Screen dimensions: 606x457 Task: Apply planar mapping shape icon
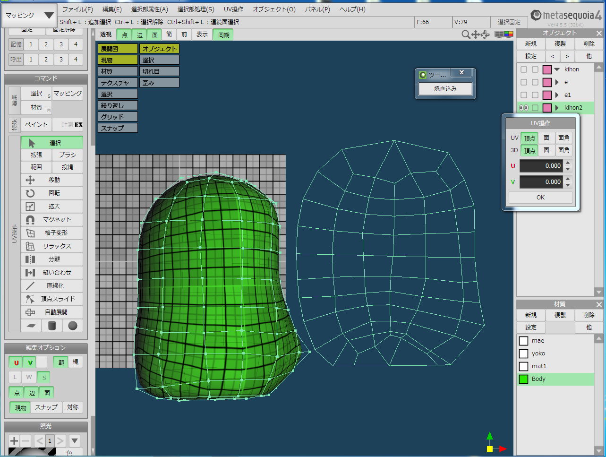(31, 326)
